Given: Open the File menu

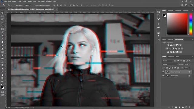Looking at the screenshot, I should coord(5,1).
